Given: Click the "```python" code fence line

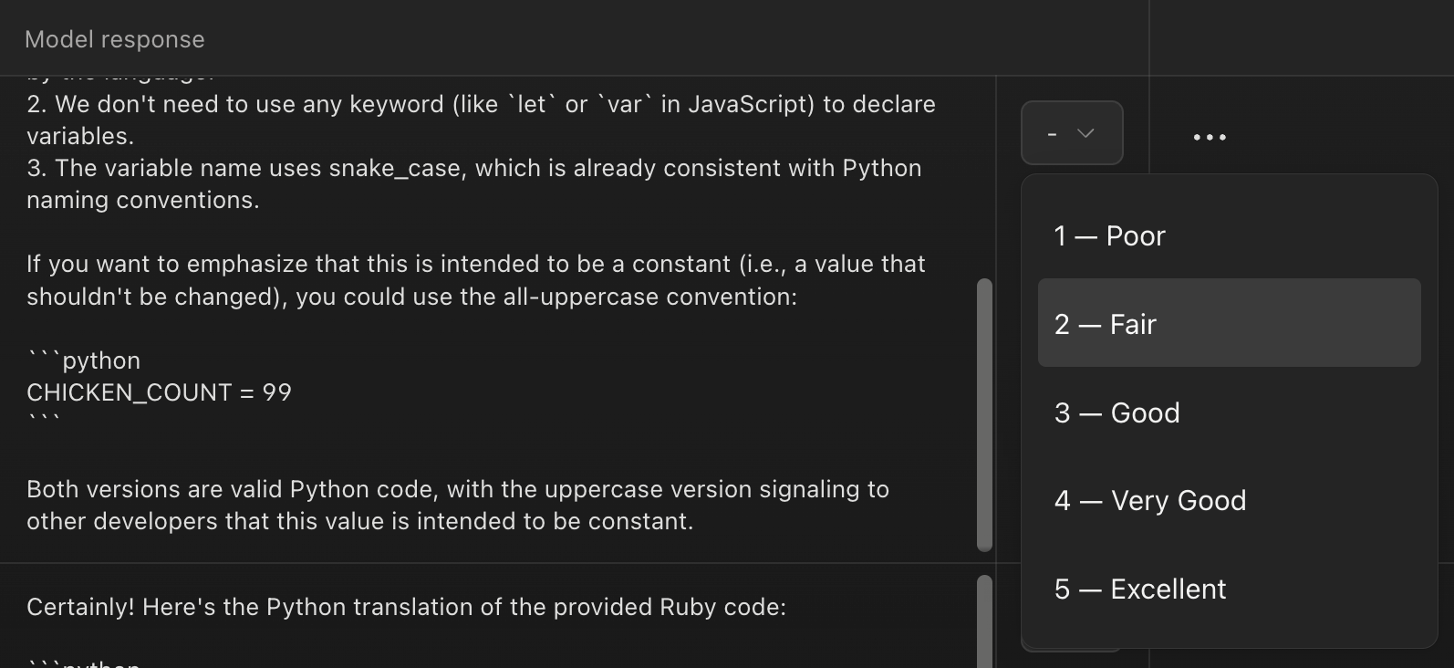Looking at the screenshot, I should pos(84,360).
